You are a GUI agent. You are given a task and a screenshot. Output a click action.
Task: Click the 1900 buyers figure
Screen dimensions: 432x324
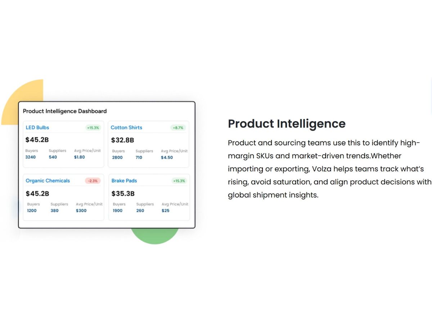point(118,211)
